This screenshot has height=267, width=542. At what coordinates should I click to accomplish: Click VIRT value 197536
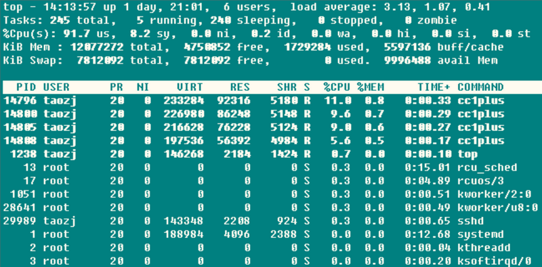[x=183, y=141]
